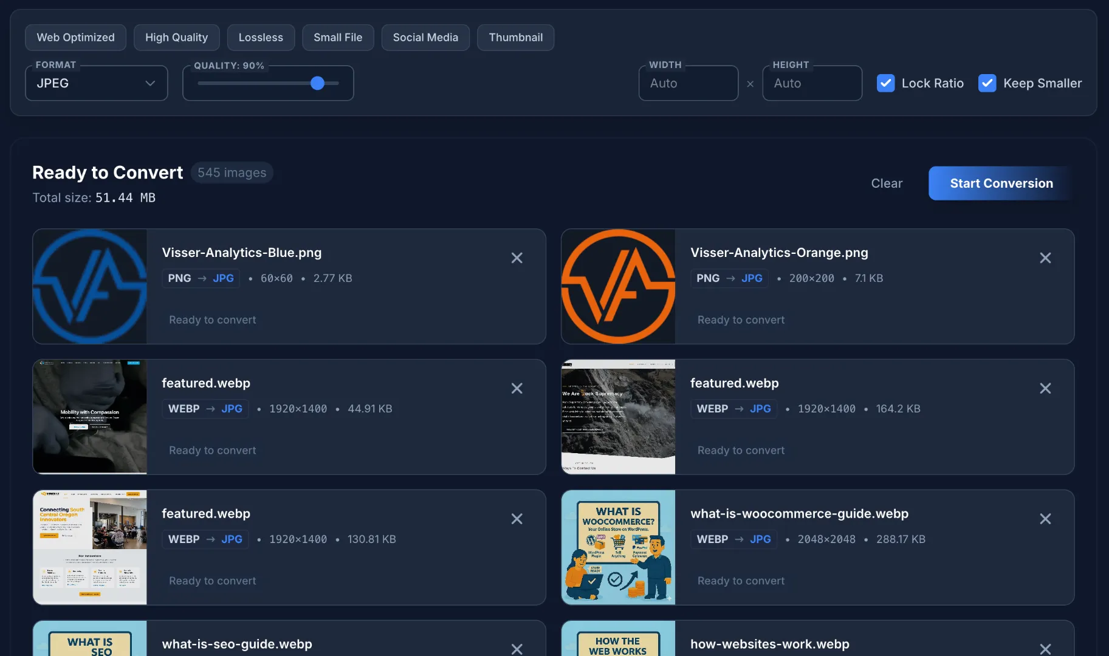Remove Visser-Analytics-Orange.png from the queue

(x=1045, y=258)
